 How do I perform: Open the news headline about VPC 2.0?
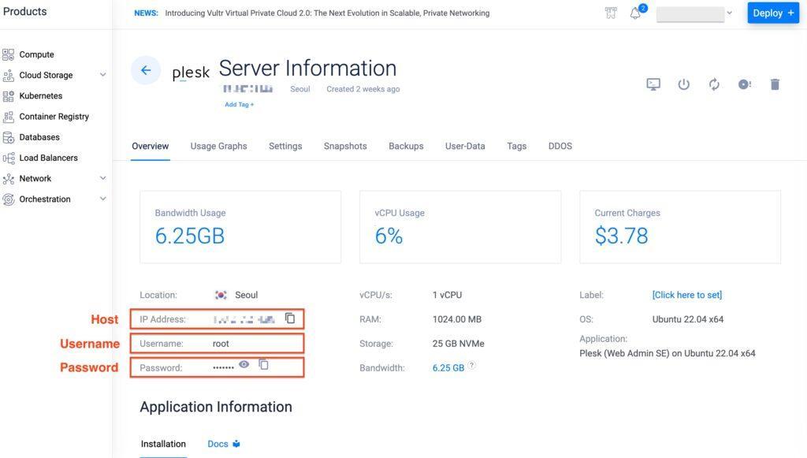point(327,13)
